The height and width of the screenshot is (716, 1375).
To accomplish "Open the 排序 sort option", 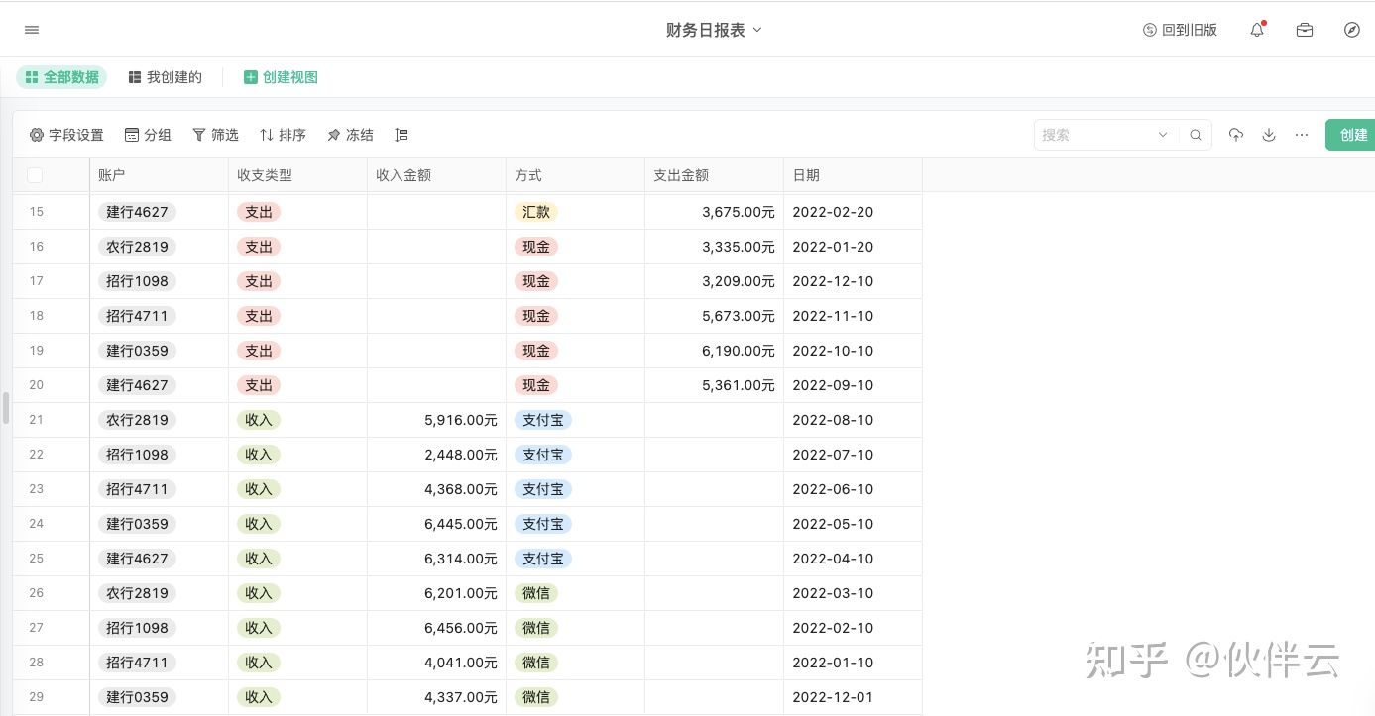I will (283, 135).
